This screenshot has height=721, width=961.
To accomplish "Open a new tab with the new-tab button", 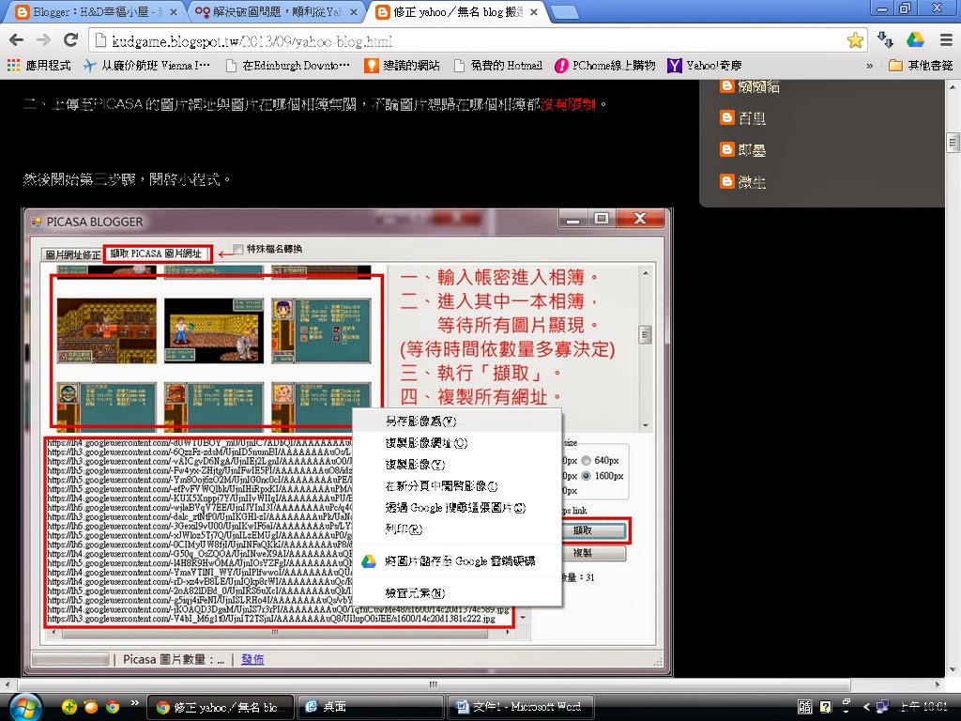I will click(x=563, y=11).
